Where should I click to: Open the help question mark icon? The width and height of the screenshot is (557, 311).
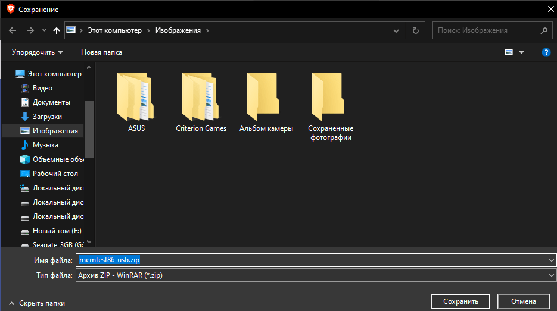(546, 52)
